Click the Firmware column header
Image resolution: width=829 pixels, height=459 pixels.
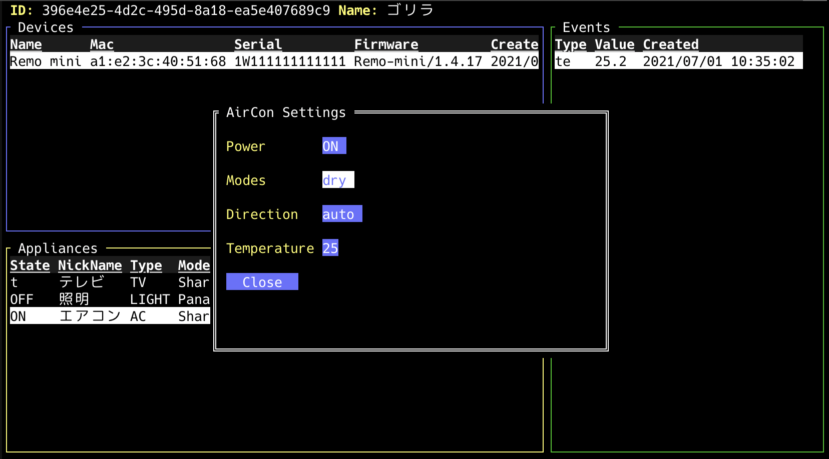point(386,44)
